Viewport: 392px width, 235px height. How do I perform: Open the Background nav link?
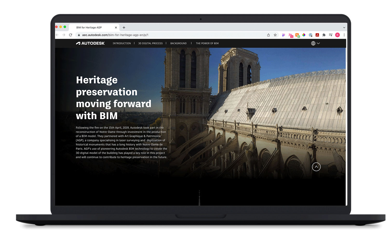178,43
